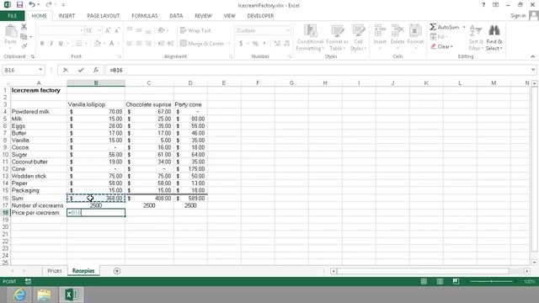The width and height of the screenshot is (539, 303).
Task: Open the font name dropdown
Action: [82, 30]
